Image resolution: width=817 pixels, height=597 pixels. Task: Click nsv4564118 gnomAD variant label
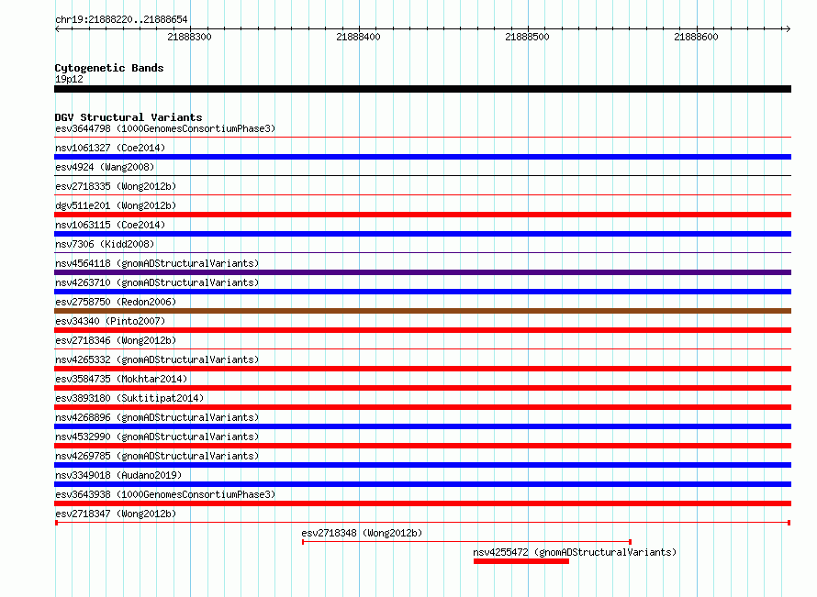[x=157, y=263]
